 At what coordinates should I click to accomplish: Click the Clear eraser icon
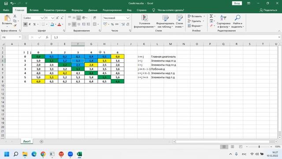pos(211,26)
